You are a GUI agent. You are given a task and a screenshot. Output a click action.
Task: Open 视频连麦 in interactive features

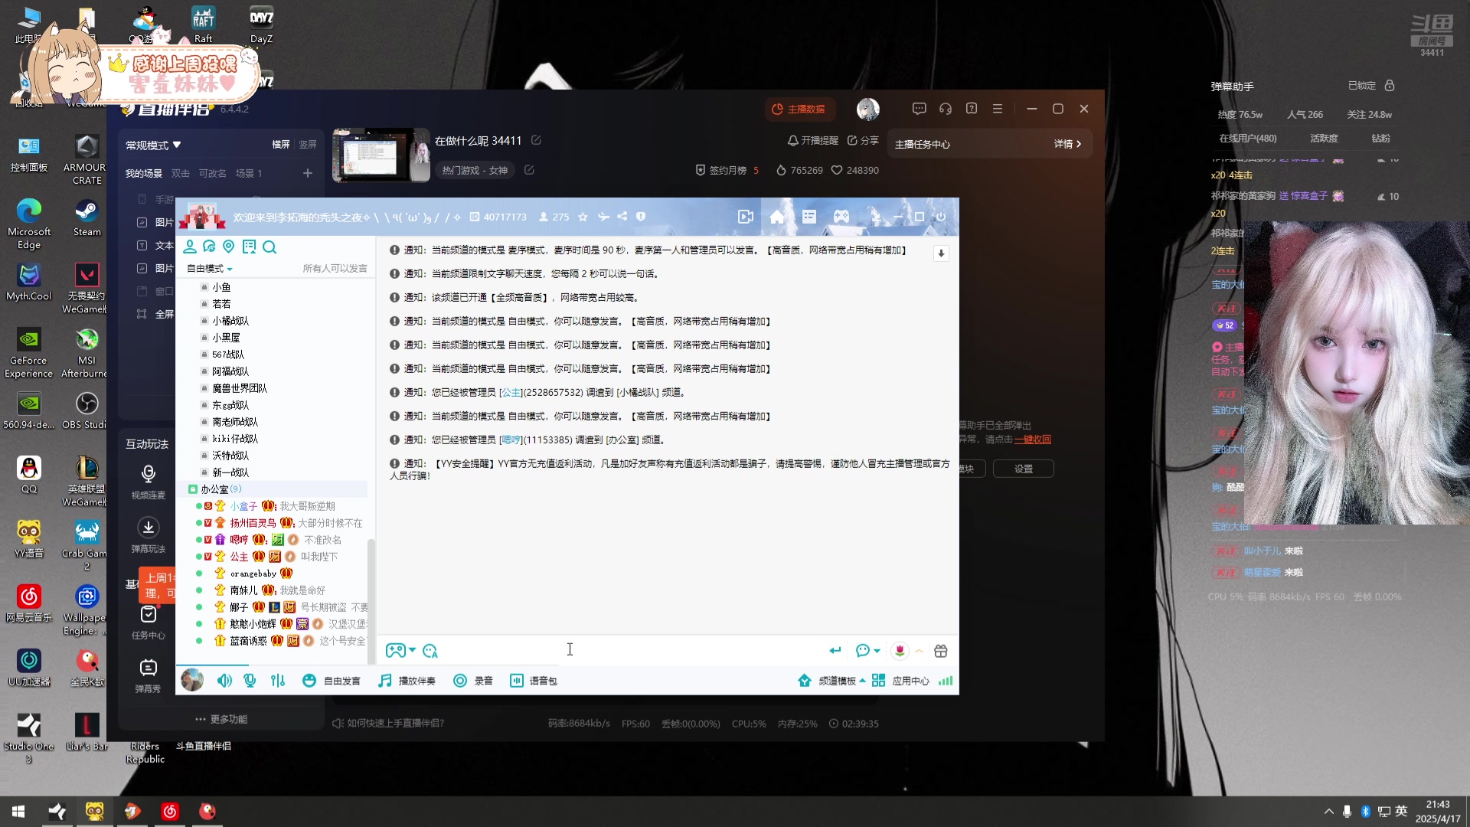[149, 482]
